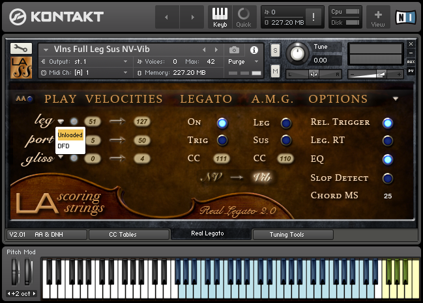Open the View plus menu

[378, 17]
